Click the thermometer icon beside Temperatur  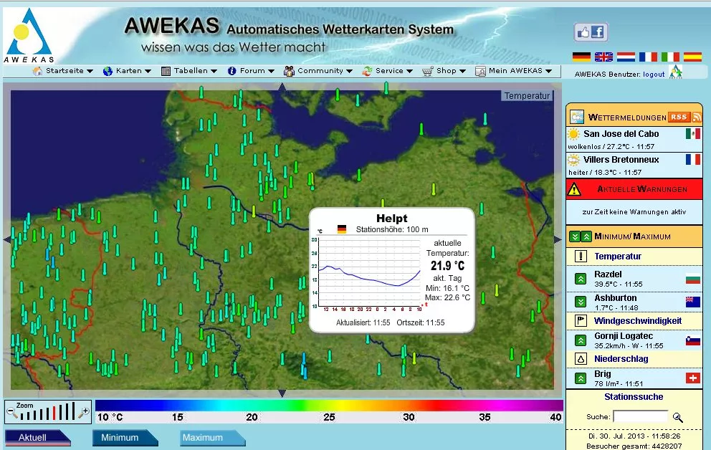(x=581, y=257)
